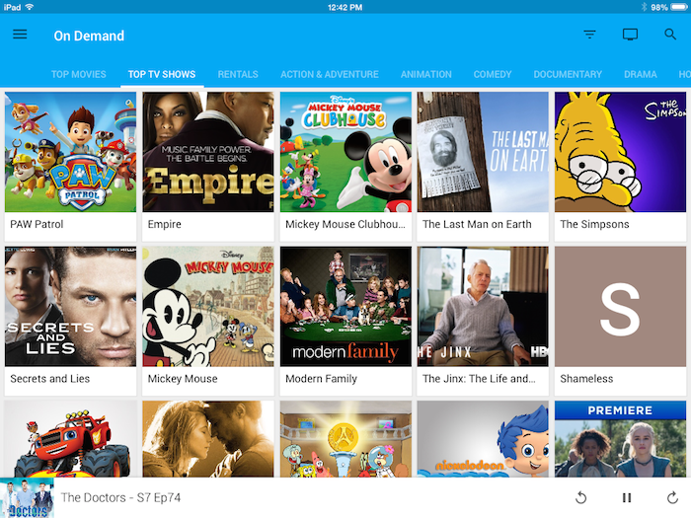Switch to the Comedy tab
The image size is (691, 518).
pos(493,74)
